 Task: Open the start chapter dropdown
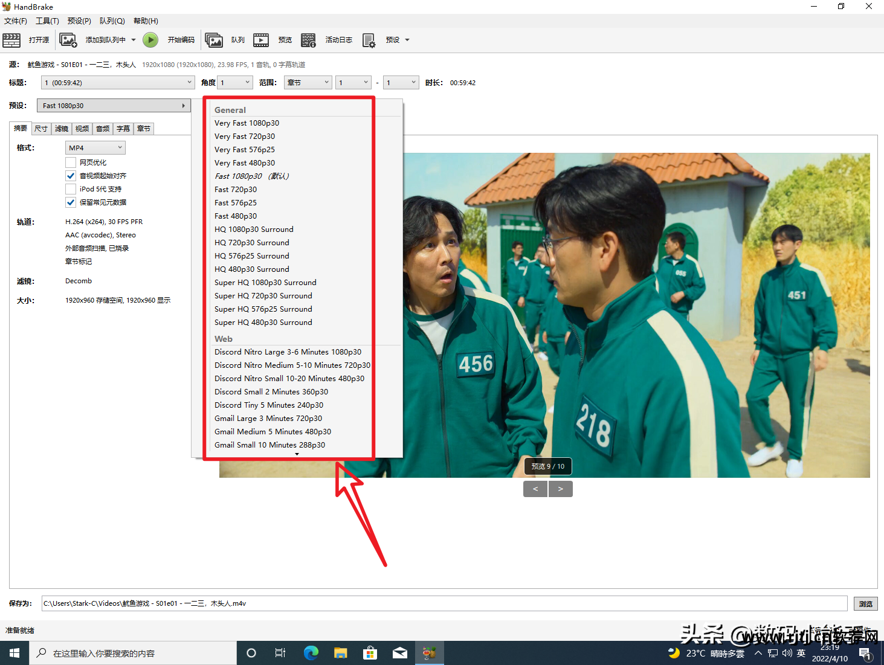[353, 83]
